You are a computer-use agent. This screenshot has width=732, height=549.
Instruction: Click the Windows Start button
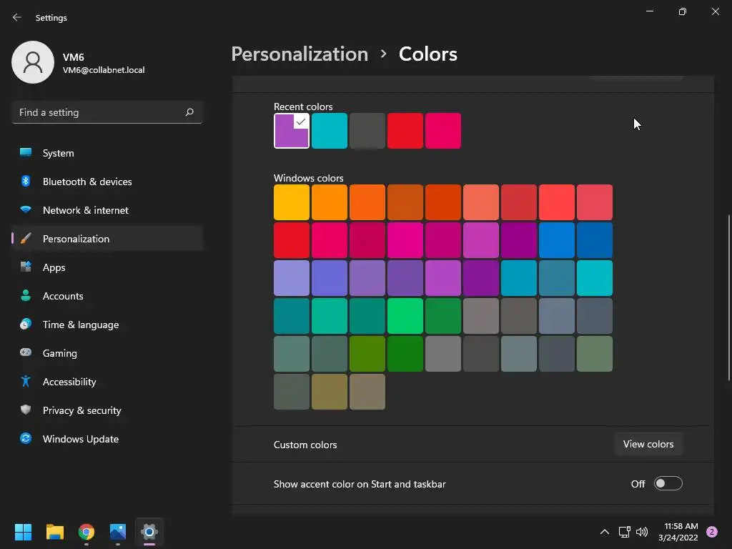pyautogui.click(x=24, y=532)
